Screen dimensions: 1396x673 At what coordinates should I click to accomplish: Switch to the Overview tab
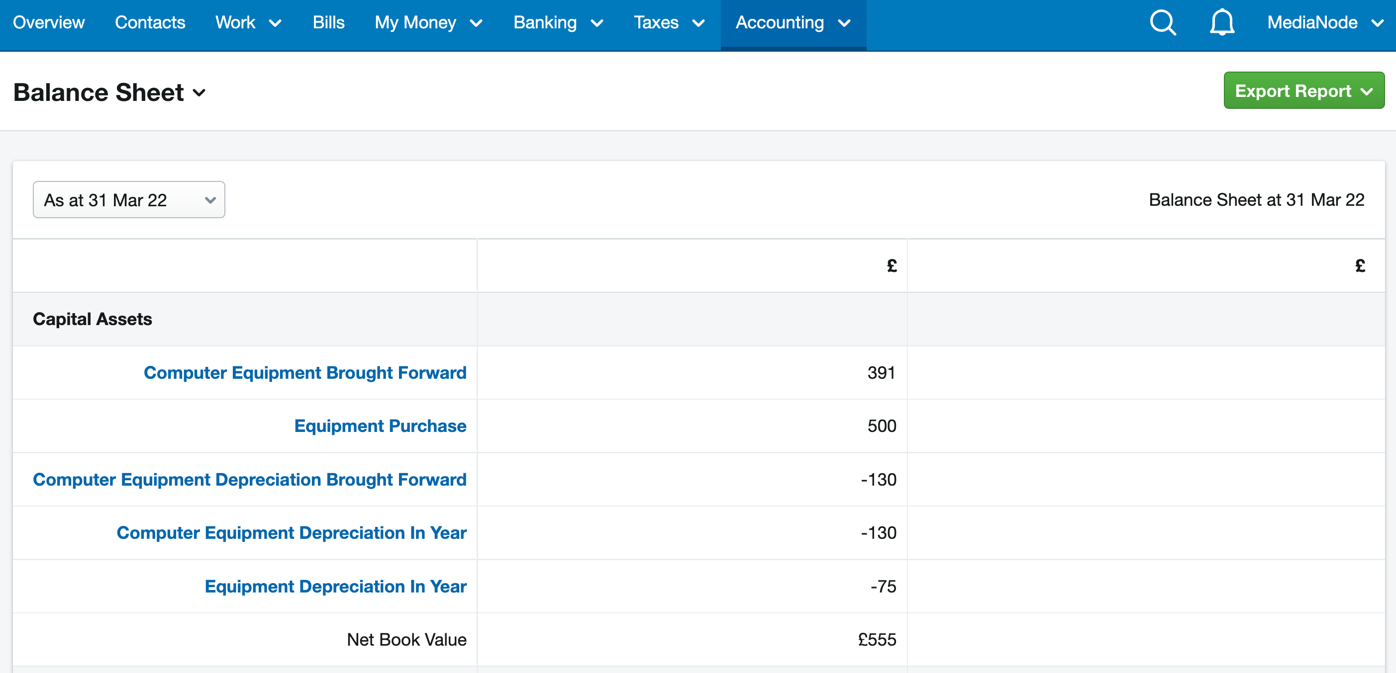(48, 23)
